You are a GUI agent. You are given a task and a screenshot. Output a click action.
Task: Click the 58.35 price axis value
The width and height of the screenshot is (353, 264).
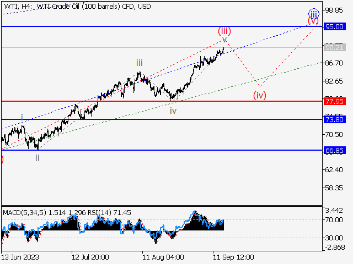(334, 188)
